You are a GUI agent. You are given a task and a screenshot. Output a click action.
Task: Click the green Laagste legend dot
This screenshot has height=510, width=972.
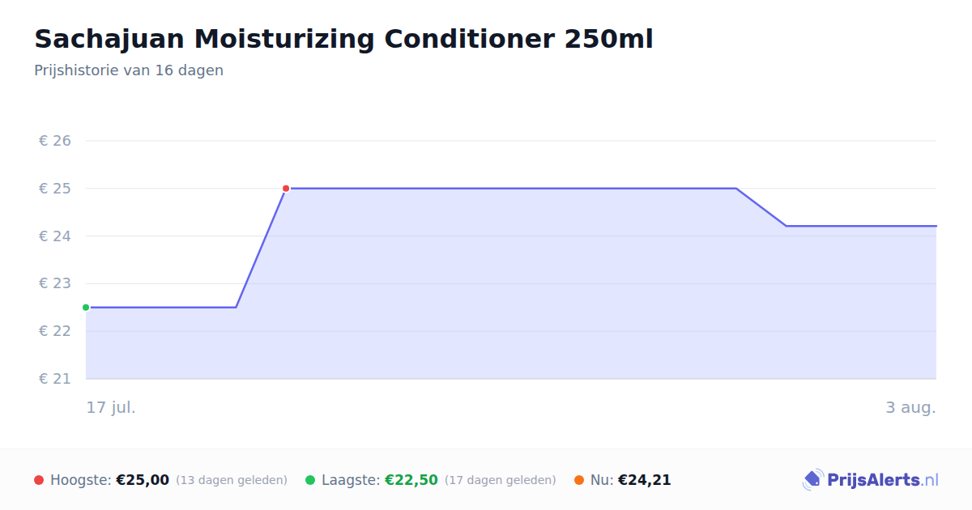[310, 480]
